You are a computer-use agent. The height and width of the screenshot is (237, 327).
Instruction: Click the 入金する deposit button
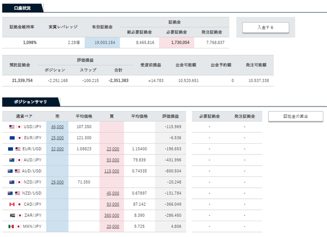tap(266, 28)
